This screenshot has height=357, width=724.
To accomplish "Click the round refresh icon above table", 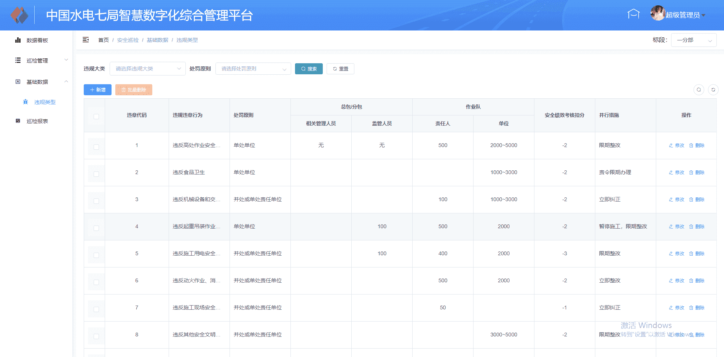I will [713, 90].
